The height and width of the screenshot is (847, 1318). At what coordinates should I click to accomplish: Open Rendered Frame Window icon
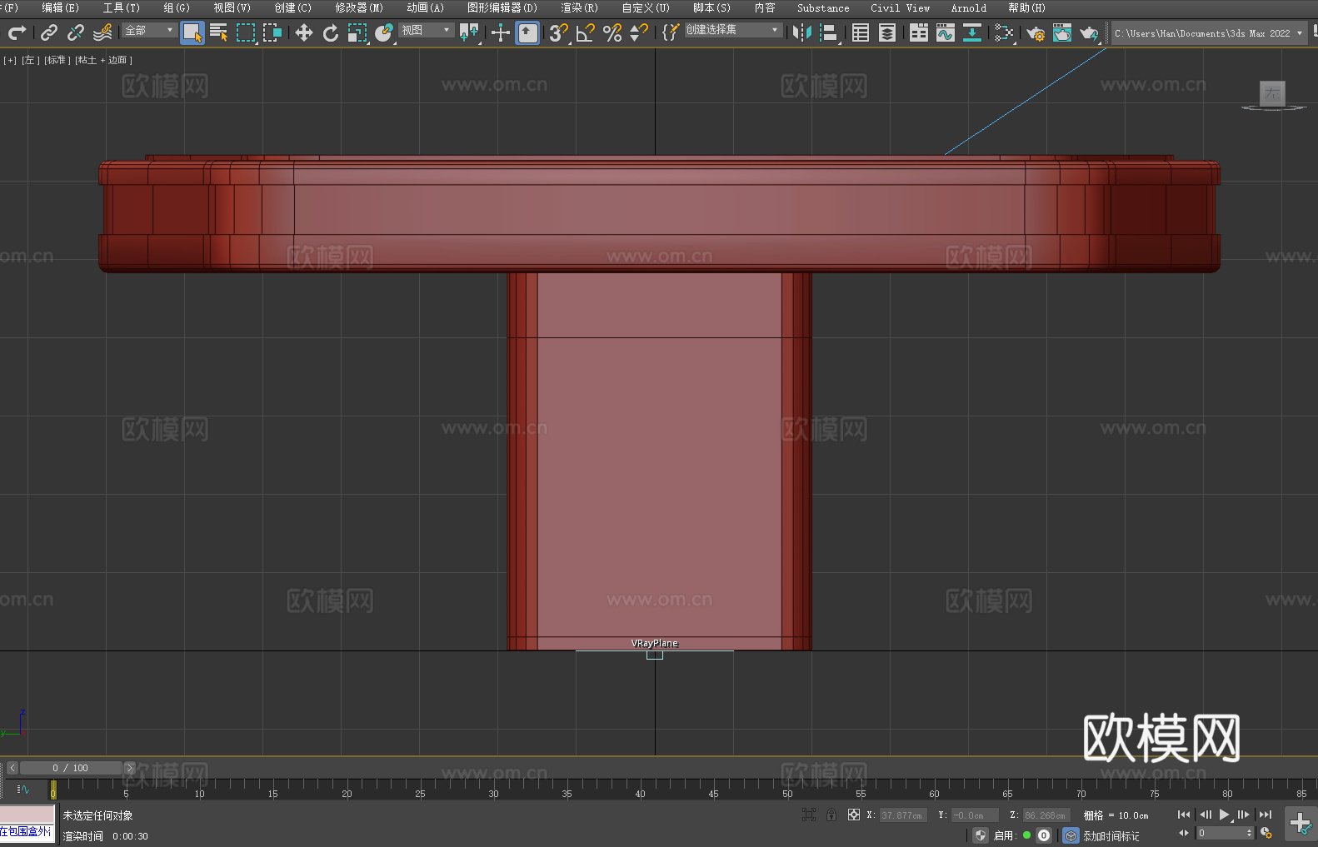click(x=1062, y=32)
